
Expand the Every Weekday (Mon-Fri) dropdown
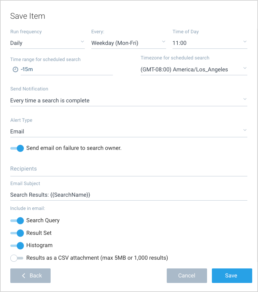128,43
